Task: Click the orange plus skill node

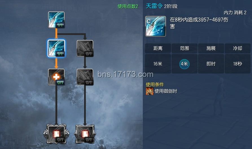Action: [x=56, y=77]
